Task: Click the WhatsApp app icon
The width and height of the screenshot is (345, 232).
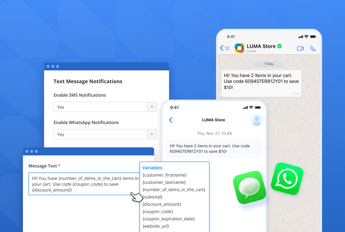Action: pyautogui.click(x=287, y=179)
